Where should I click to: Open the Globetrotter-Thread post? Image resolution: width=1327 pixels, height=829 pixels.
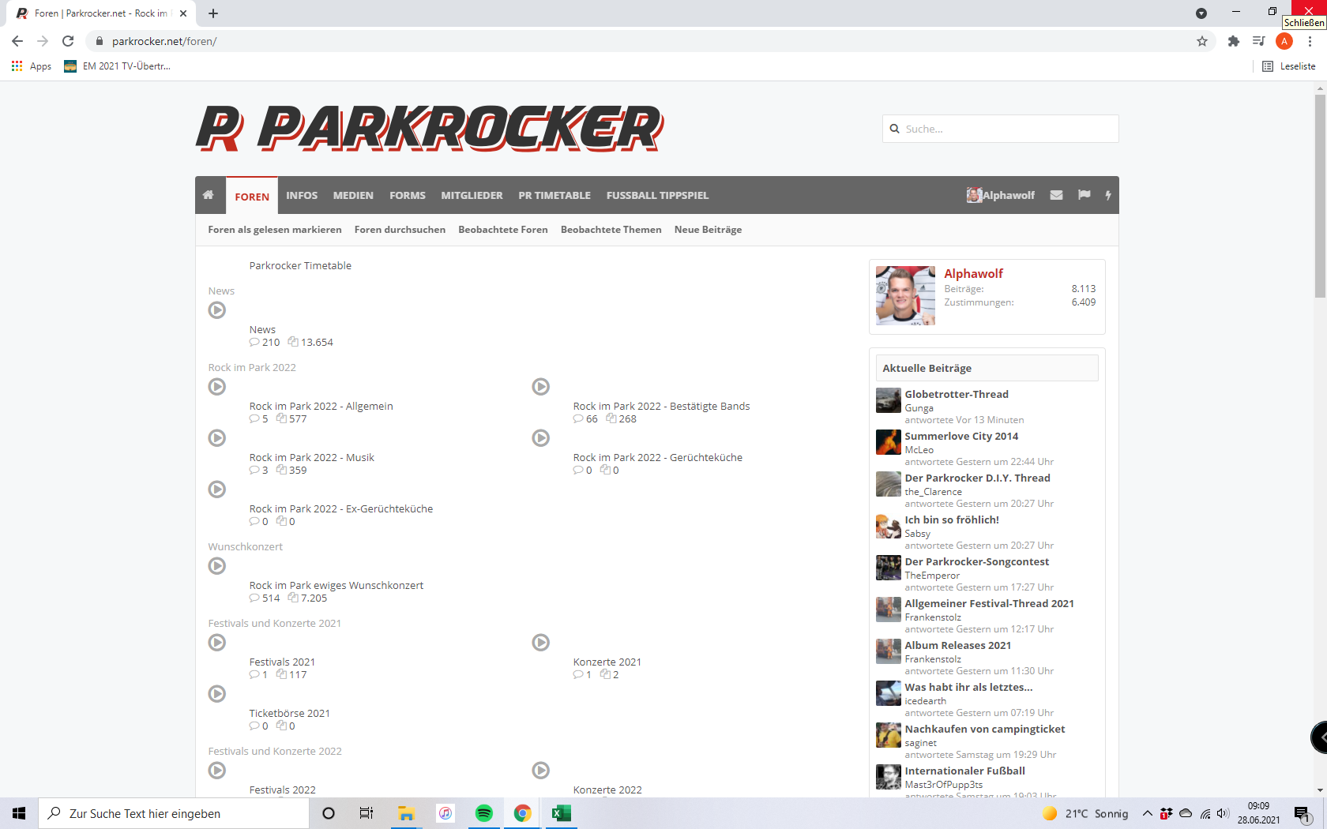[957, 394]
